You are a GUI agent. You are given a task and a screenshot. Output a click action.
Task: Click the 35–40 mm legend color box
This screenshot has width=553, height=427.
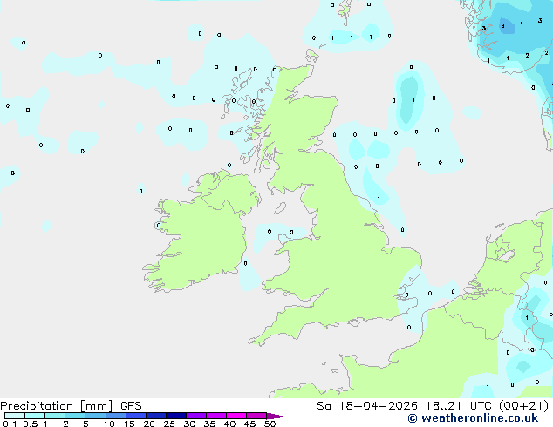(x=216, y=416)
